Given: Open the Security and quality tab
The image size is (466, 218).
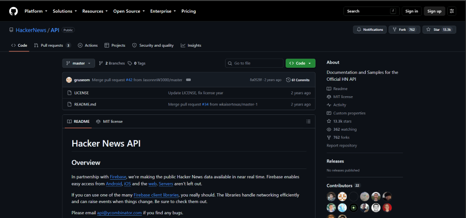Looking at the screenshot, I should coord(153,45).
